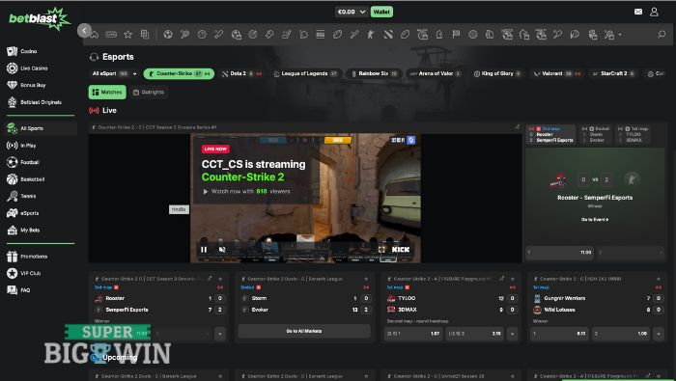Pause the CCT_CS live stream

204,249
